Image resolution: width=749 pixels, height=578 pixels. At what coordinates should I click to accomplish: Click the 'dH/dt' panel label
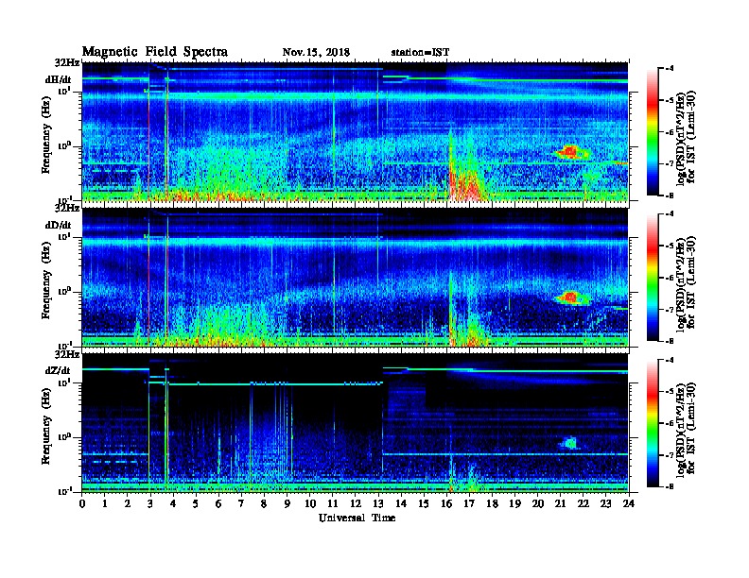pyautogui.click(x=58, y=80)
